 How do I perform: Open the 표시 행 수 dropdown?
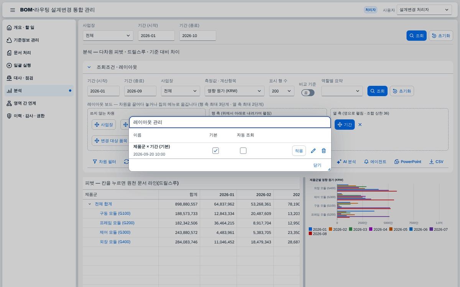click(x=282, y=91)
